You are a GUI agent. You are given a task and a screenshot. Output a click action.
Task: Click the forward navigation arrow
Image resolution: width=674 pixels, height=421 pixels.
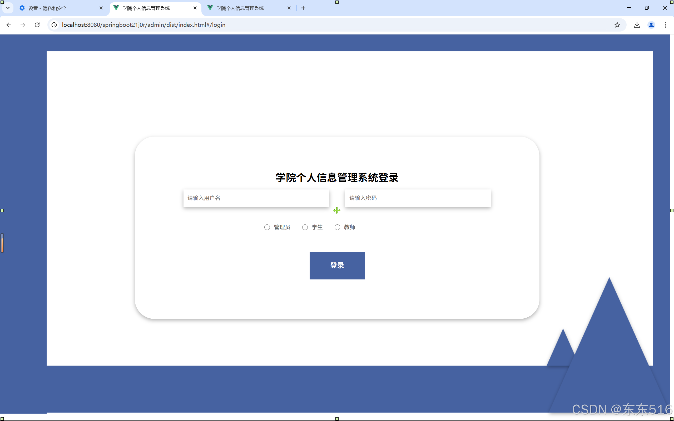(23, 25)
